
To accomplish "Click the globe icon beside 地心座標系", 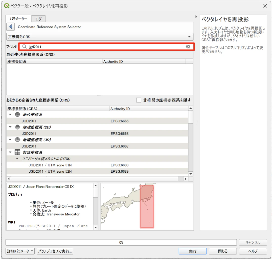I will tap(17, 114).
